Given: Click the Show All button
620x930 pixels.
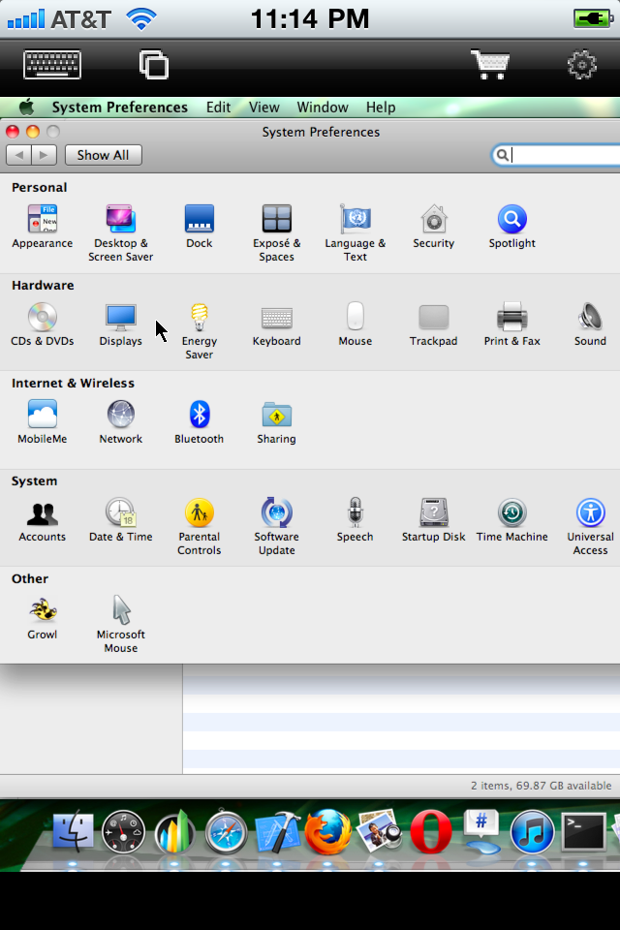Looking at the screenshot, I should tap(104, 155).
